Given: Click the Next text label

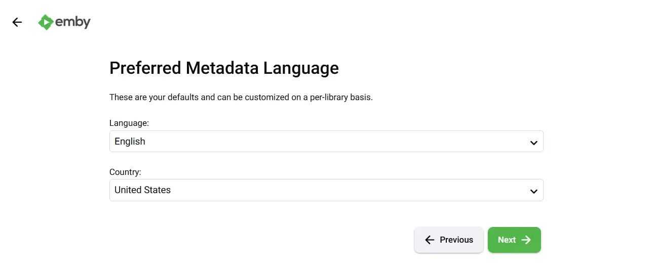Looking at the screenshot, I should click(x=507, y=240).
